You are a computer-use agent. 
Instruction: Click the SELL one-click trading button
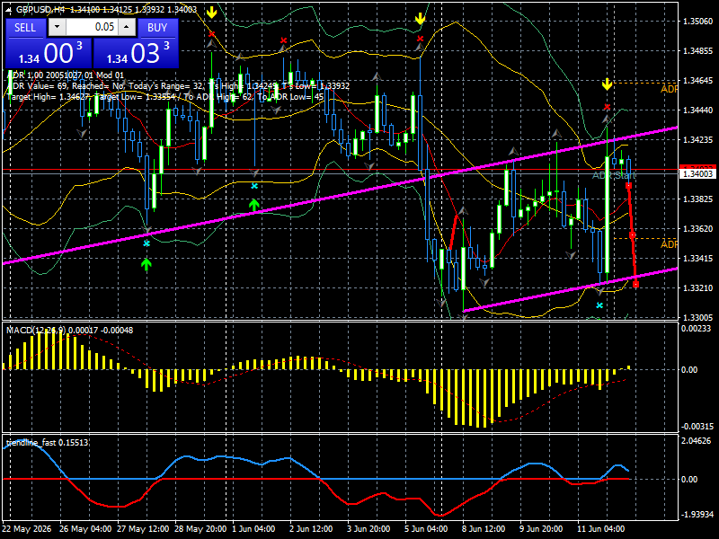25,28
